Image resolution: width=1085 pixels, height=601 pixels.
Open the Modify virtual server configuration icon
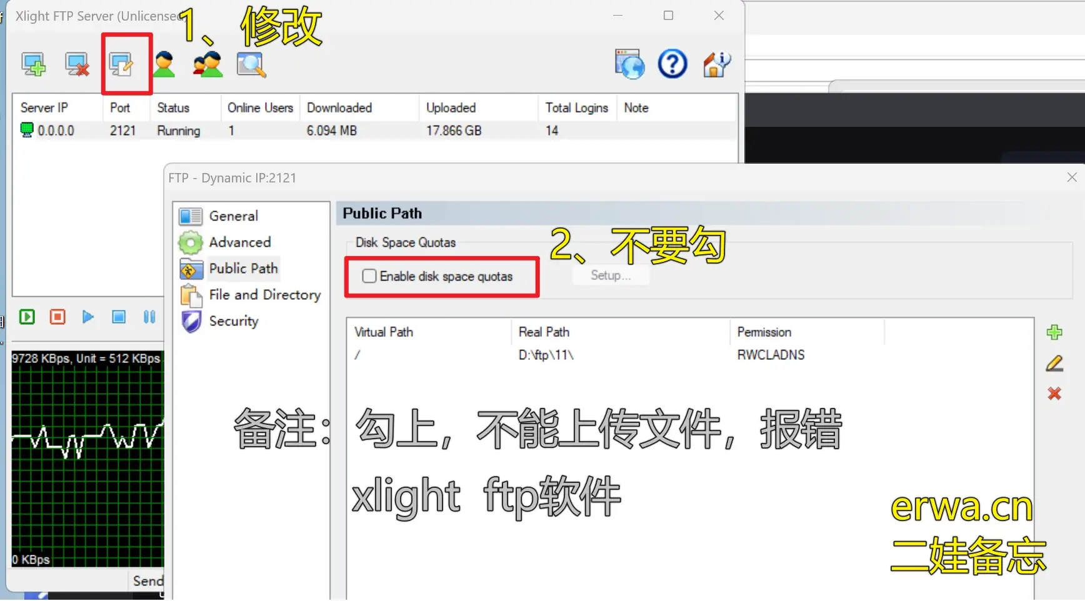click(x=121, y=64)
